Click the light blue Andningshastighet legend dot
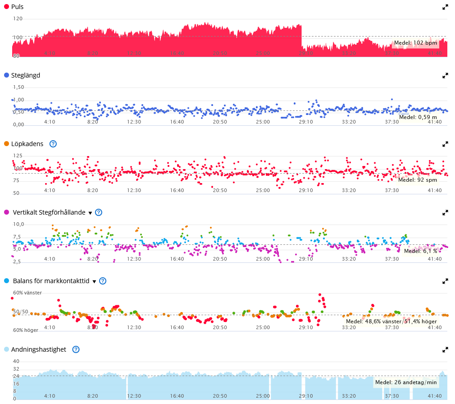 (x=6, y=349)
